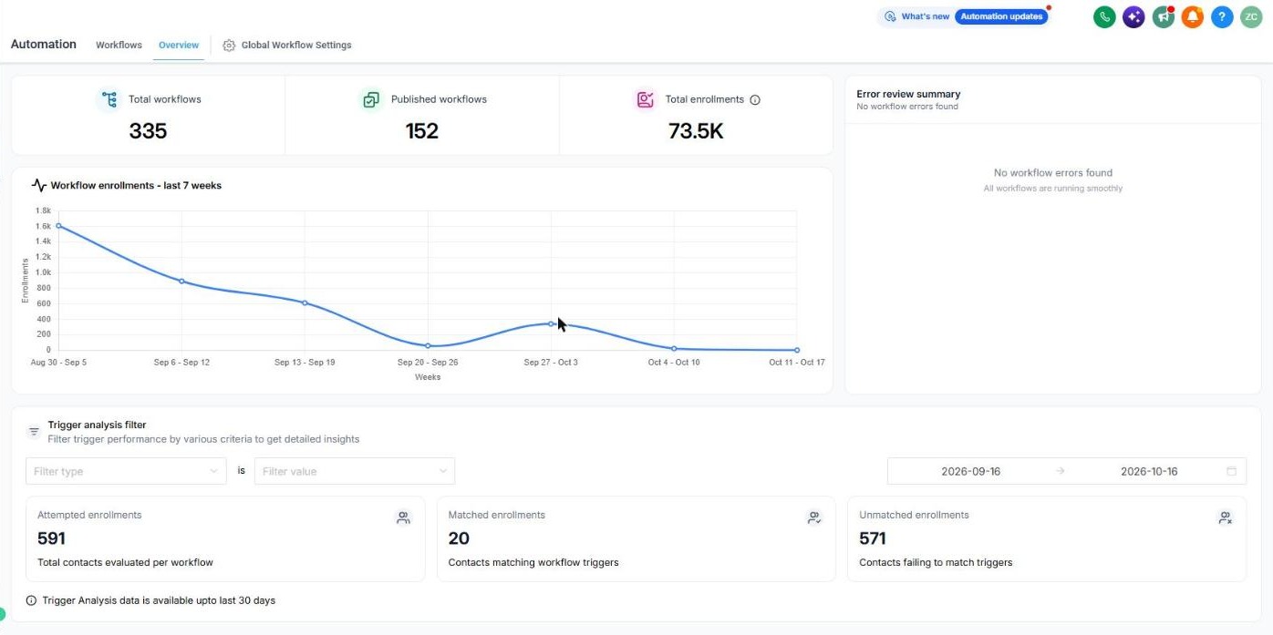Viewport: 1273px width, 635px height.
Task: Click 'Contacts matching workflow triggers' text
Action: (x=533, y=562)
